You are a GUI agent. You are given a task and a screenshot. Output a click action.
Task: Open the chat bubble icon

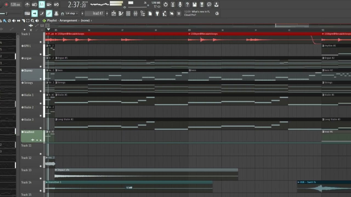(209, 4)
